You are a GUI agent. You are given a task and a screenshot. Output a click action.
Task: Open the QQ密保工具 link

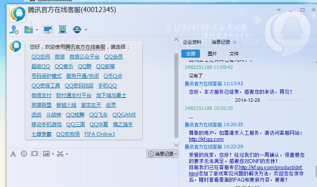[x=46, y=86]
